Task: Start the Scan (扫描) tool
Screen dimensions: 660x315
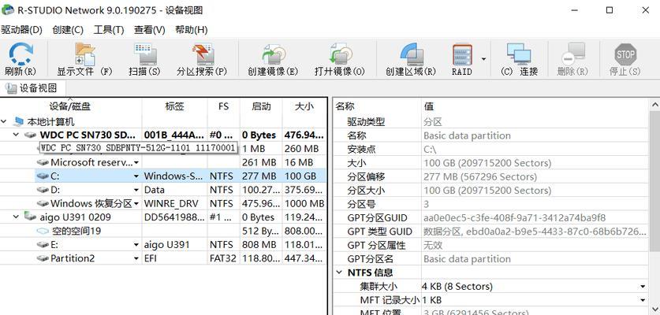Action: click(144, 60)
